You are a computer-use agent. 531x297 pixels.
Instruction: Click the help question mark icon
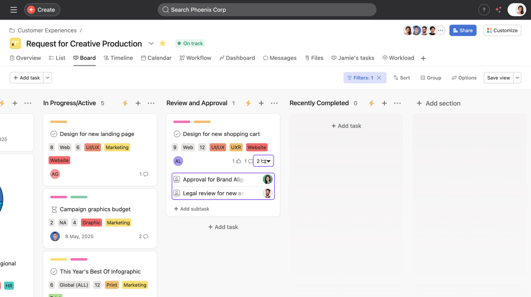click(x=484, y=10)
